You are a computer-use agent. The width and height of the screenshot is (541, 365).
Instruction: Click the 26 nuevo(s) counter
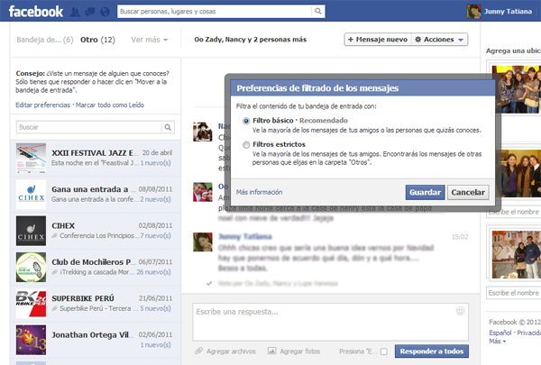coord(153,272)
